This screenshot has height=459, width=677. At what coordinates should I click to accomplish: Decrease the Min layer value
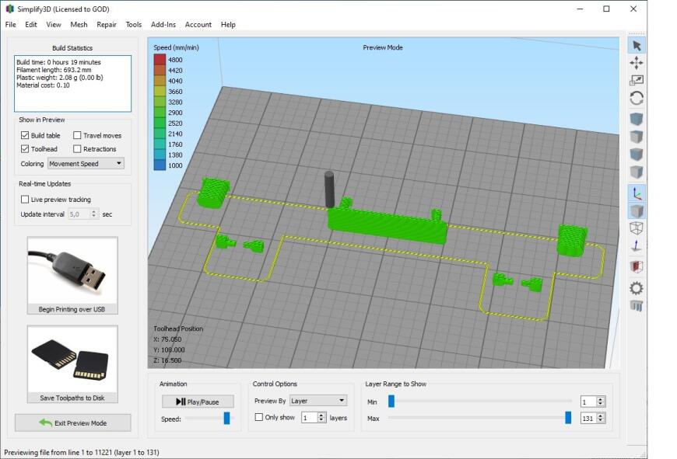[x=600, y=405]
